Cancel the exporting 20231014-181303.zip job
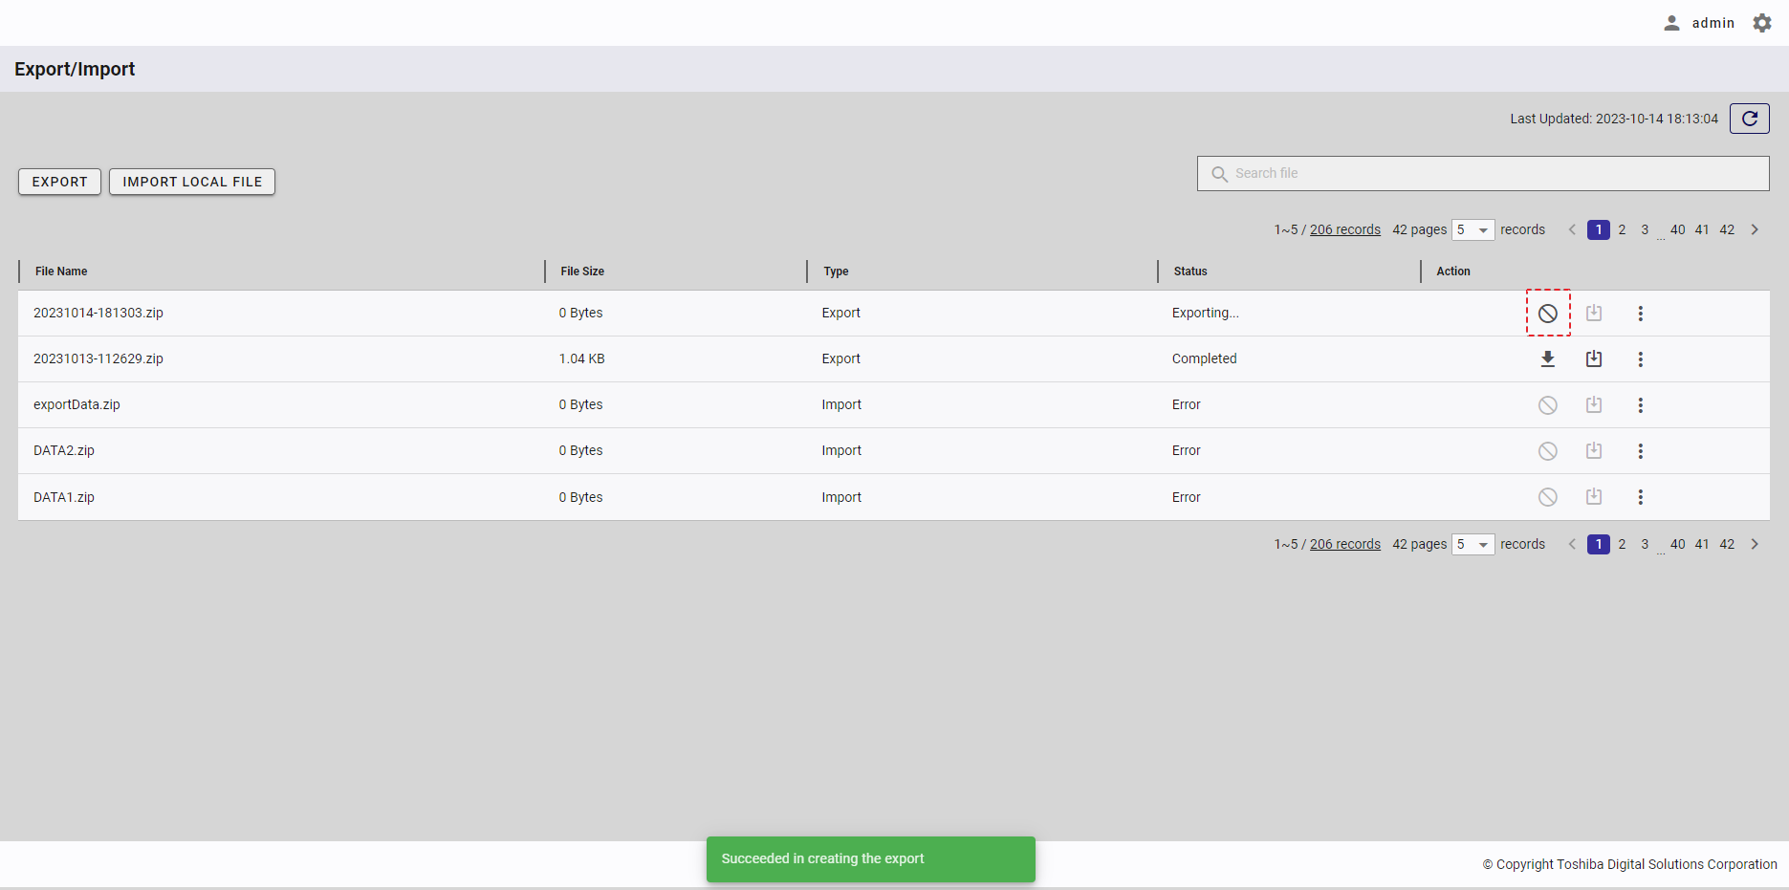This screenshot has width=1789, height=890. 1547,314
